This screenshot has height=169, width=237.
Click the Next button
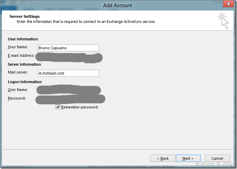(188, 158)
